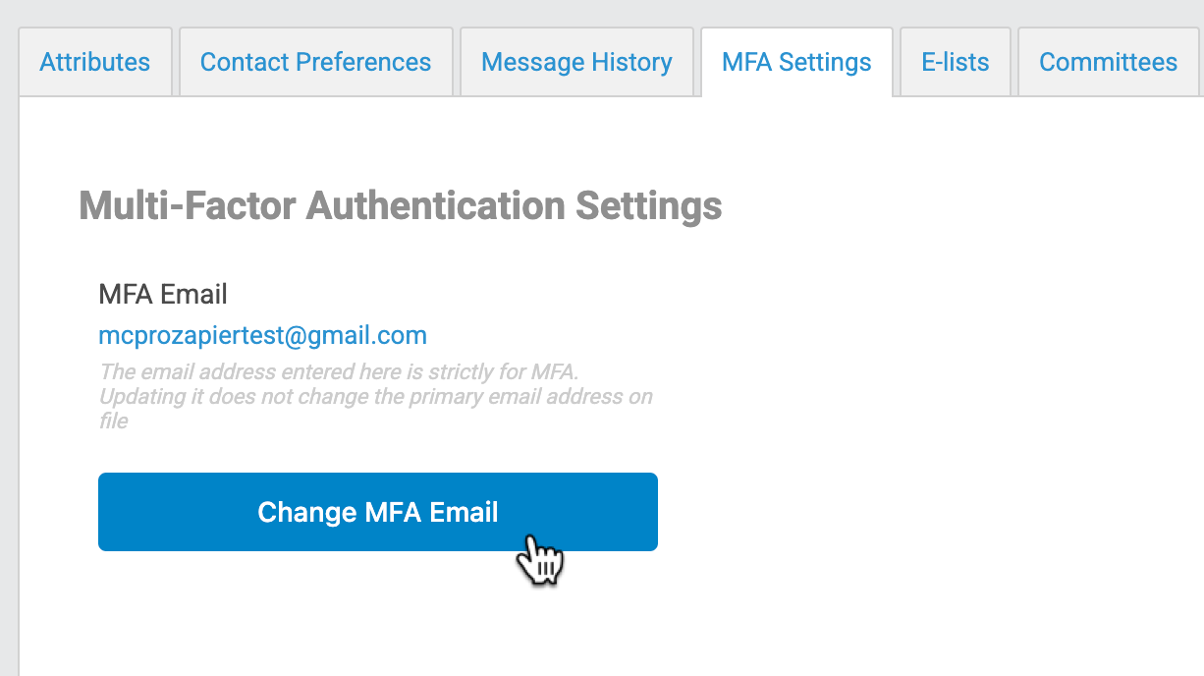Click the mcprozapiertest@gmail.com email link
The height and width of the screenshot is (676, 1204).
pyautogui.click(x=262, y=336)
